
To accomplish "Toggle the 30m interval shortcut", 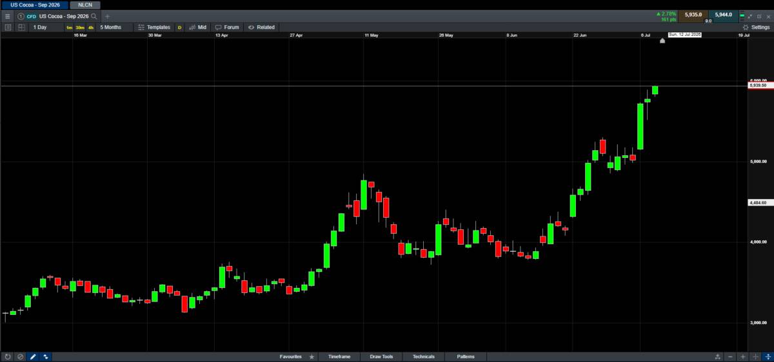I will 80,28.
